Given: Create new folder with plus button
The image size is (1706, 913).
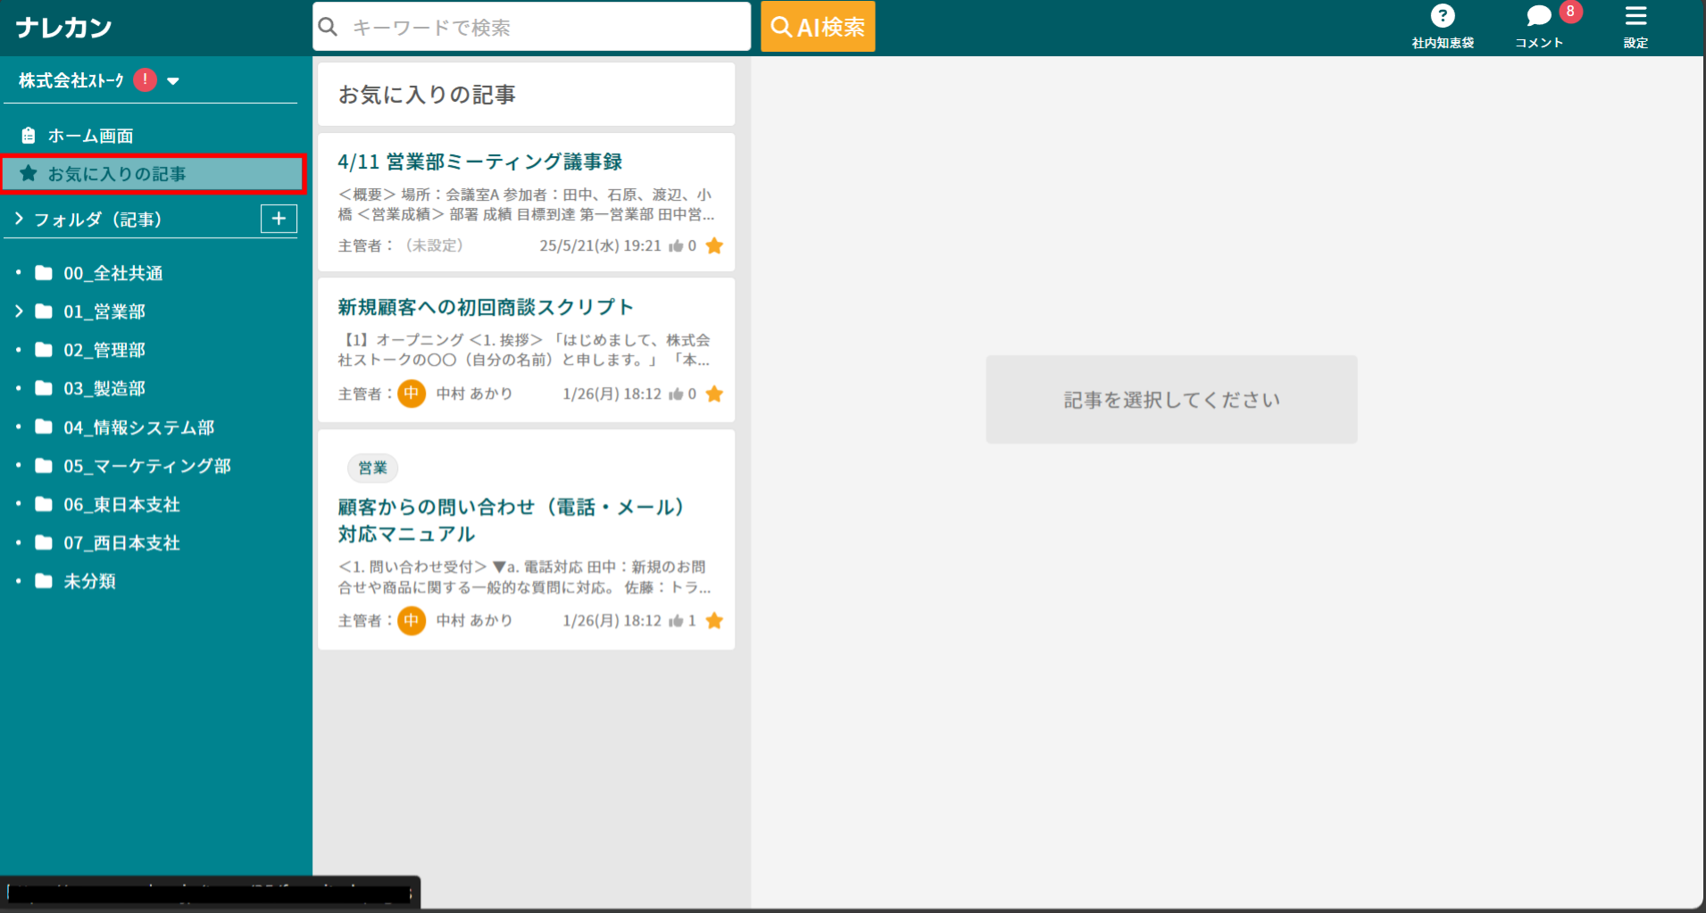Looking at the screenshot, I should coord(279,218).
